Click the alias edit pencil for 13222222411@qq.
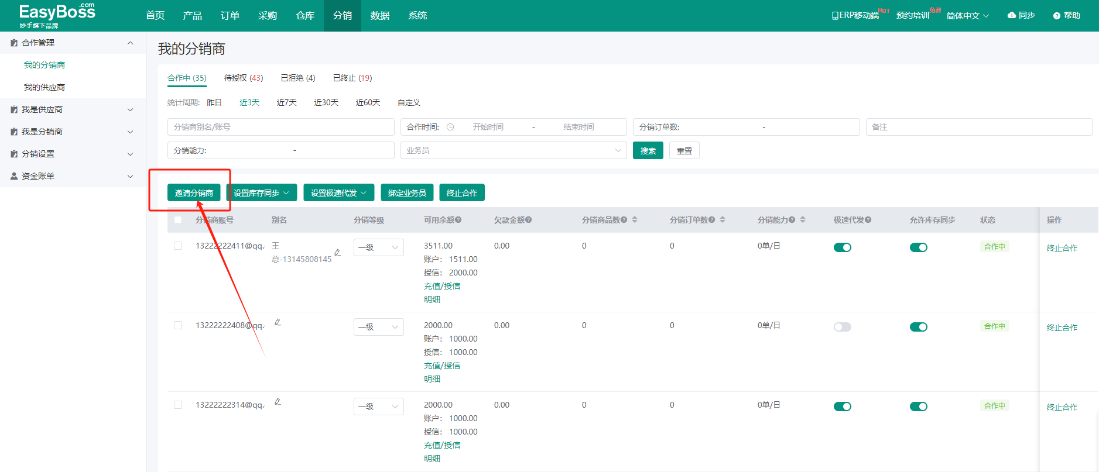 tap(337, 252)
